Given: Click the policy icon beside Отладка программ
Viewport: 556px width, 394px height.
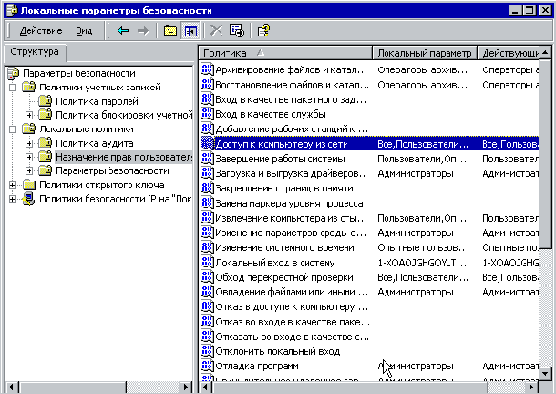Looking at the screenshot, I should (208, 365).
